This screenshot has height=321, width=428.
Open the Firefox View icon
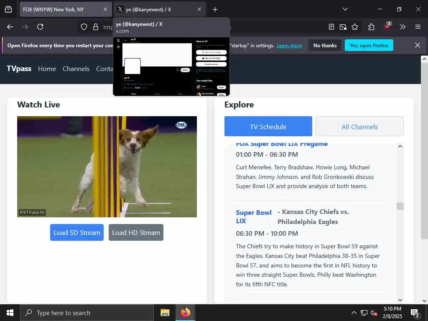(8, 9)
